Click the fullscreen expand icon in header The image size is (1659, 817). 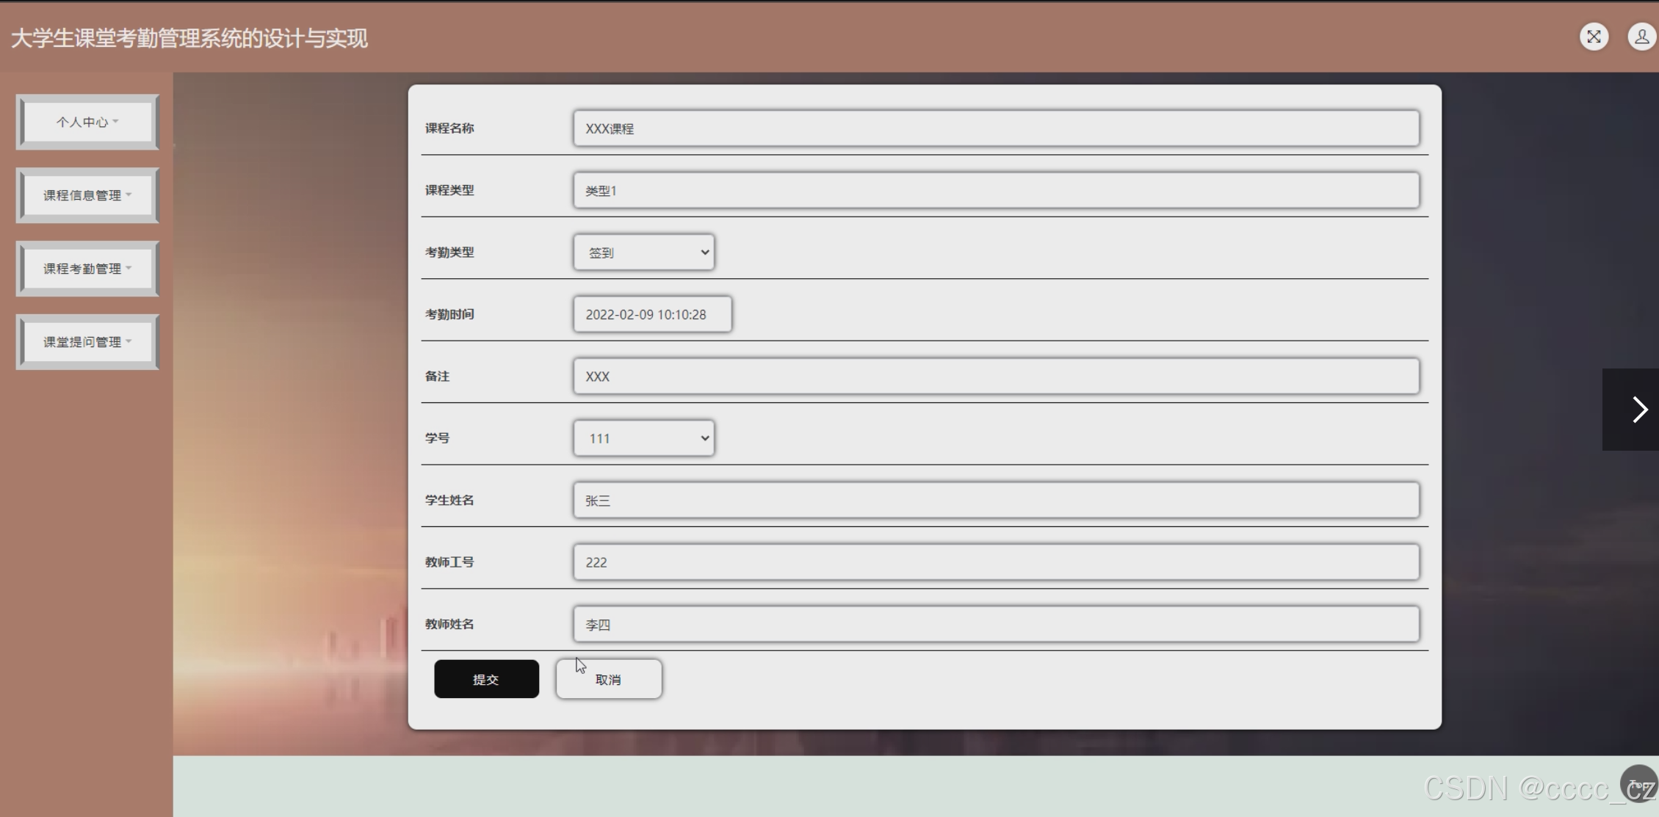(x=1594, y=37)
